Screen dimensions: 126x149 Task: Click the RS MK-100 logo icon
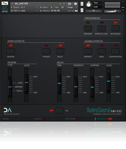pyautogui.click(x=5, y=9)
